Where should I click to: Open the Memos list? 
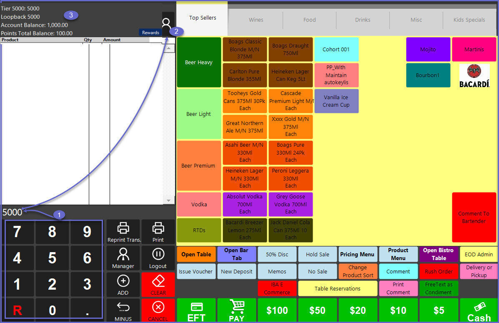point(277,271)
